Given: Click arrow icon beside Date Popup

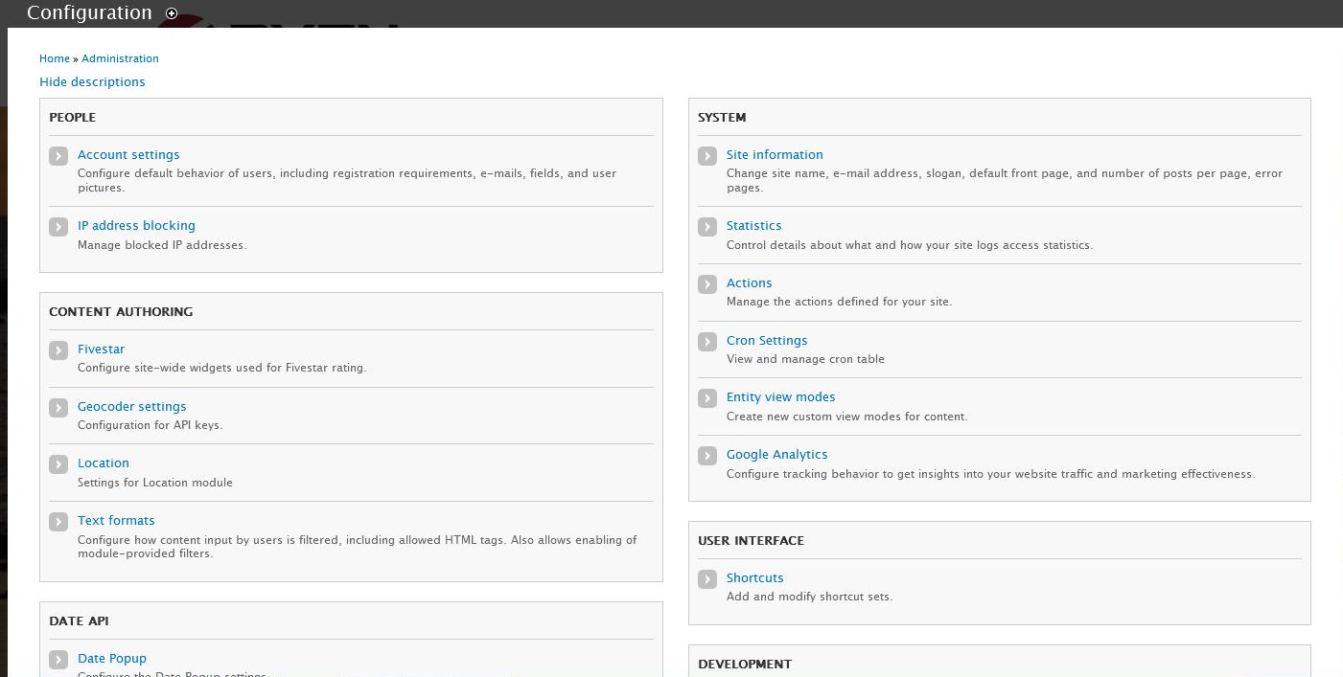Looking at the screenshot, I should [58, 660].
